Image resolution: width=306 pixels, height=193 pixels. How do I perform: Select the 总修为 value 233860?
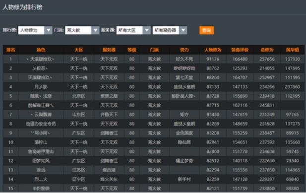click(267, 189)
